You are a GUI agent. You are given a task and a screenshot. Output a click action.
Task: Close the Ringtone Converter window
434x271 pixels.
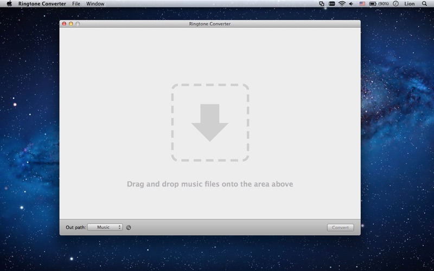click(x=64, y=24)
